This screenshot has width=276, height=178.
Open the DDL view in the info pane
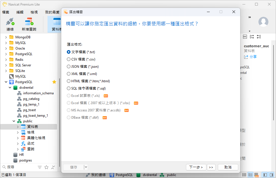245,37
